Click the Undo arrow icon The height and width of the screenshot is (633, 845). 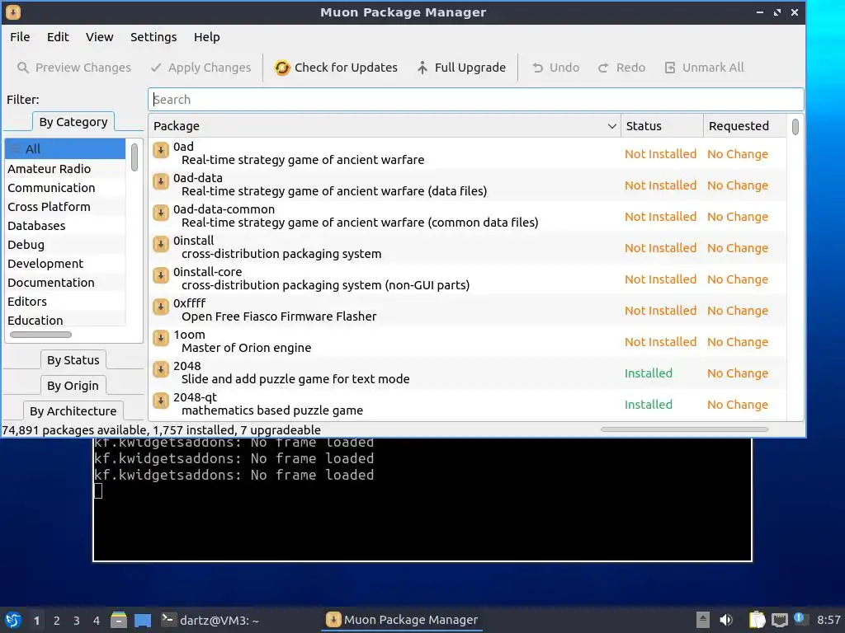coord(537,68)
